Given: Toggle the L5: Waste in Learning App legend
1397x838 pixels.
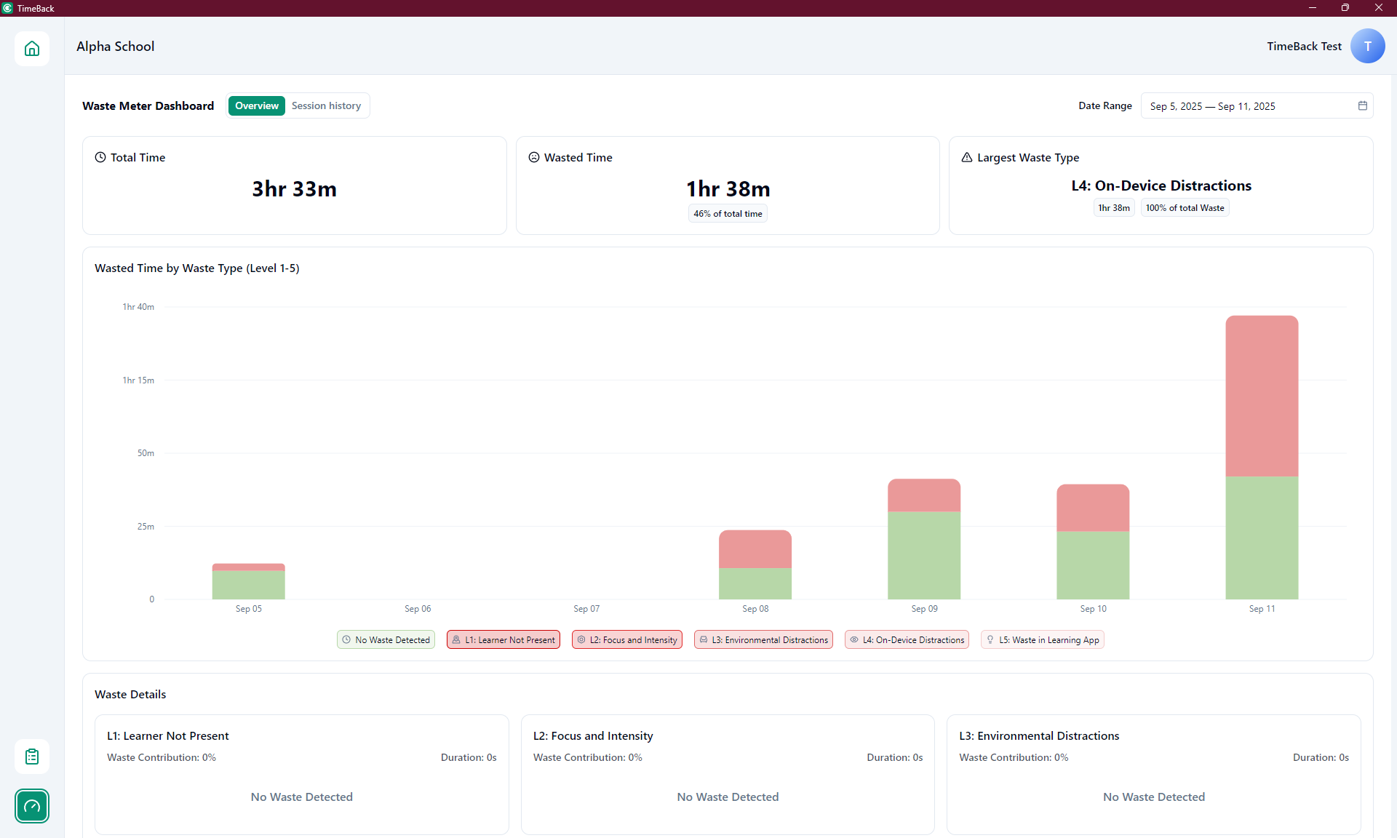Looking at the screenshot, I should [x=1042, y=640].
